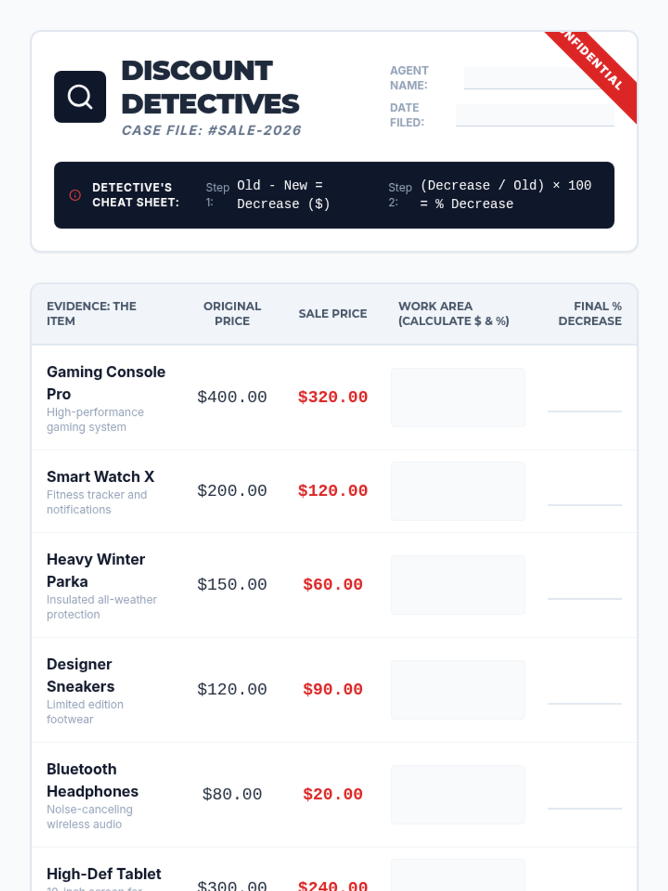Click the Heavy Winter Parka work area box
Viewport: 668px width, 891px height.
click(458, 585)
